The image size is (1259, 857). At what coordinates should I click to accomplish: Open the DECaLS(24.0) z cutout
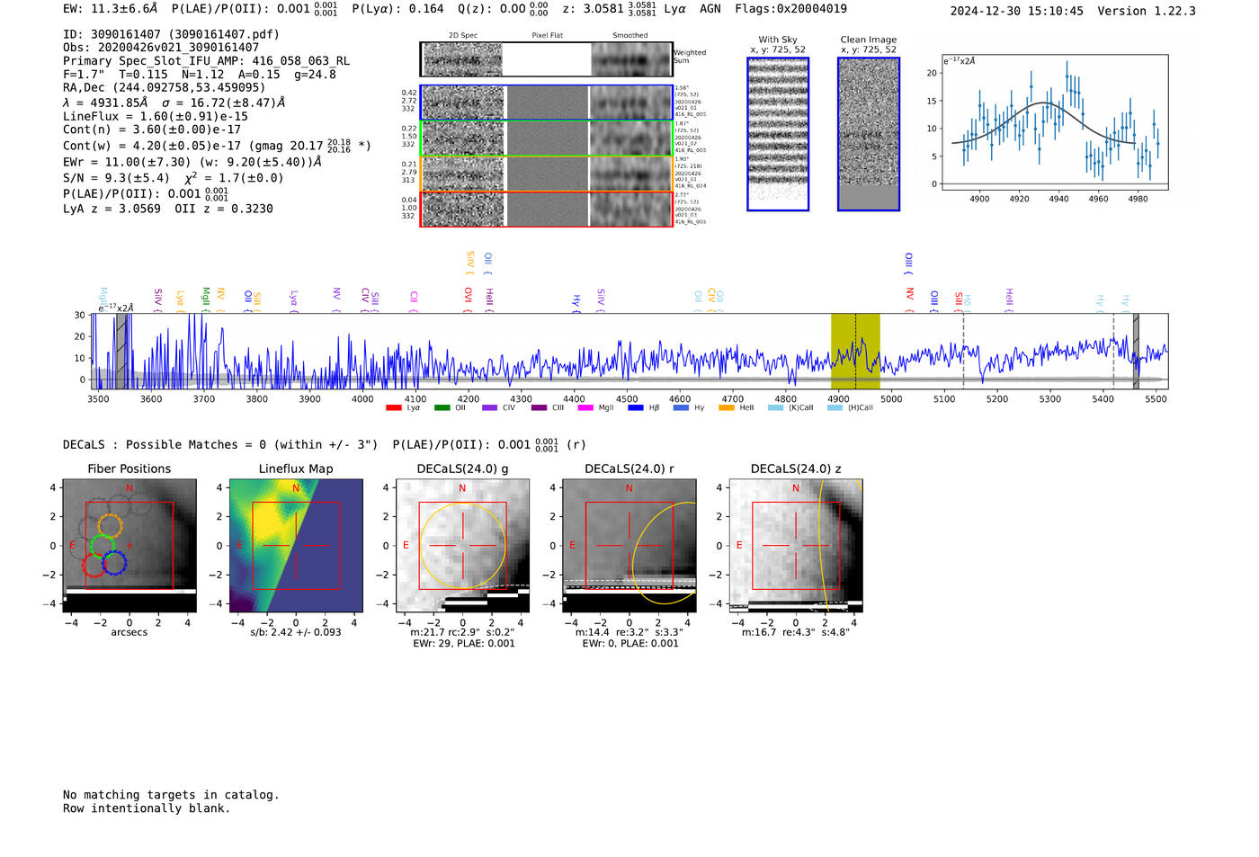[x=795, y=546]
